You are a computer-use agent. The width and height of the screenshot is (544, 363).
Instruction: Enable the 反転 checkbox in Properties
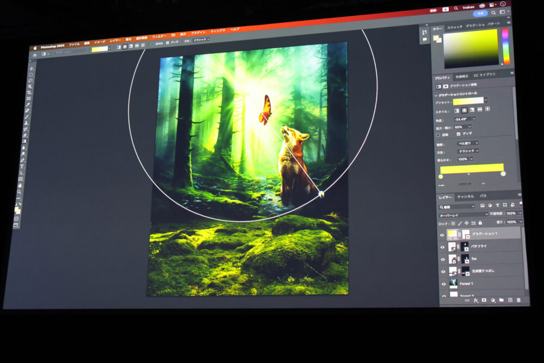[438, 134]
